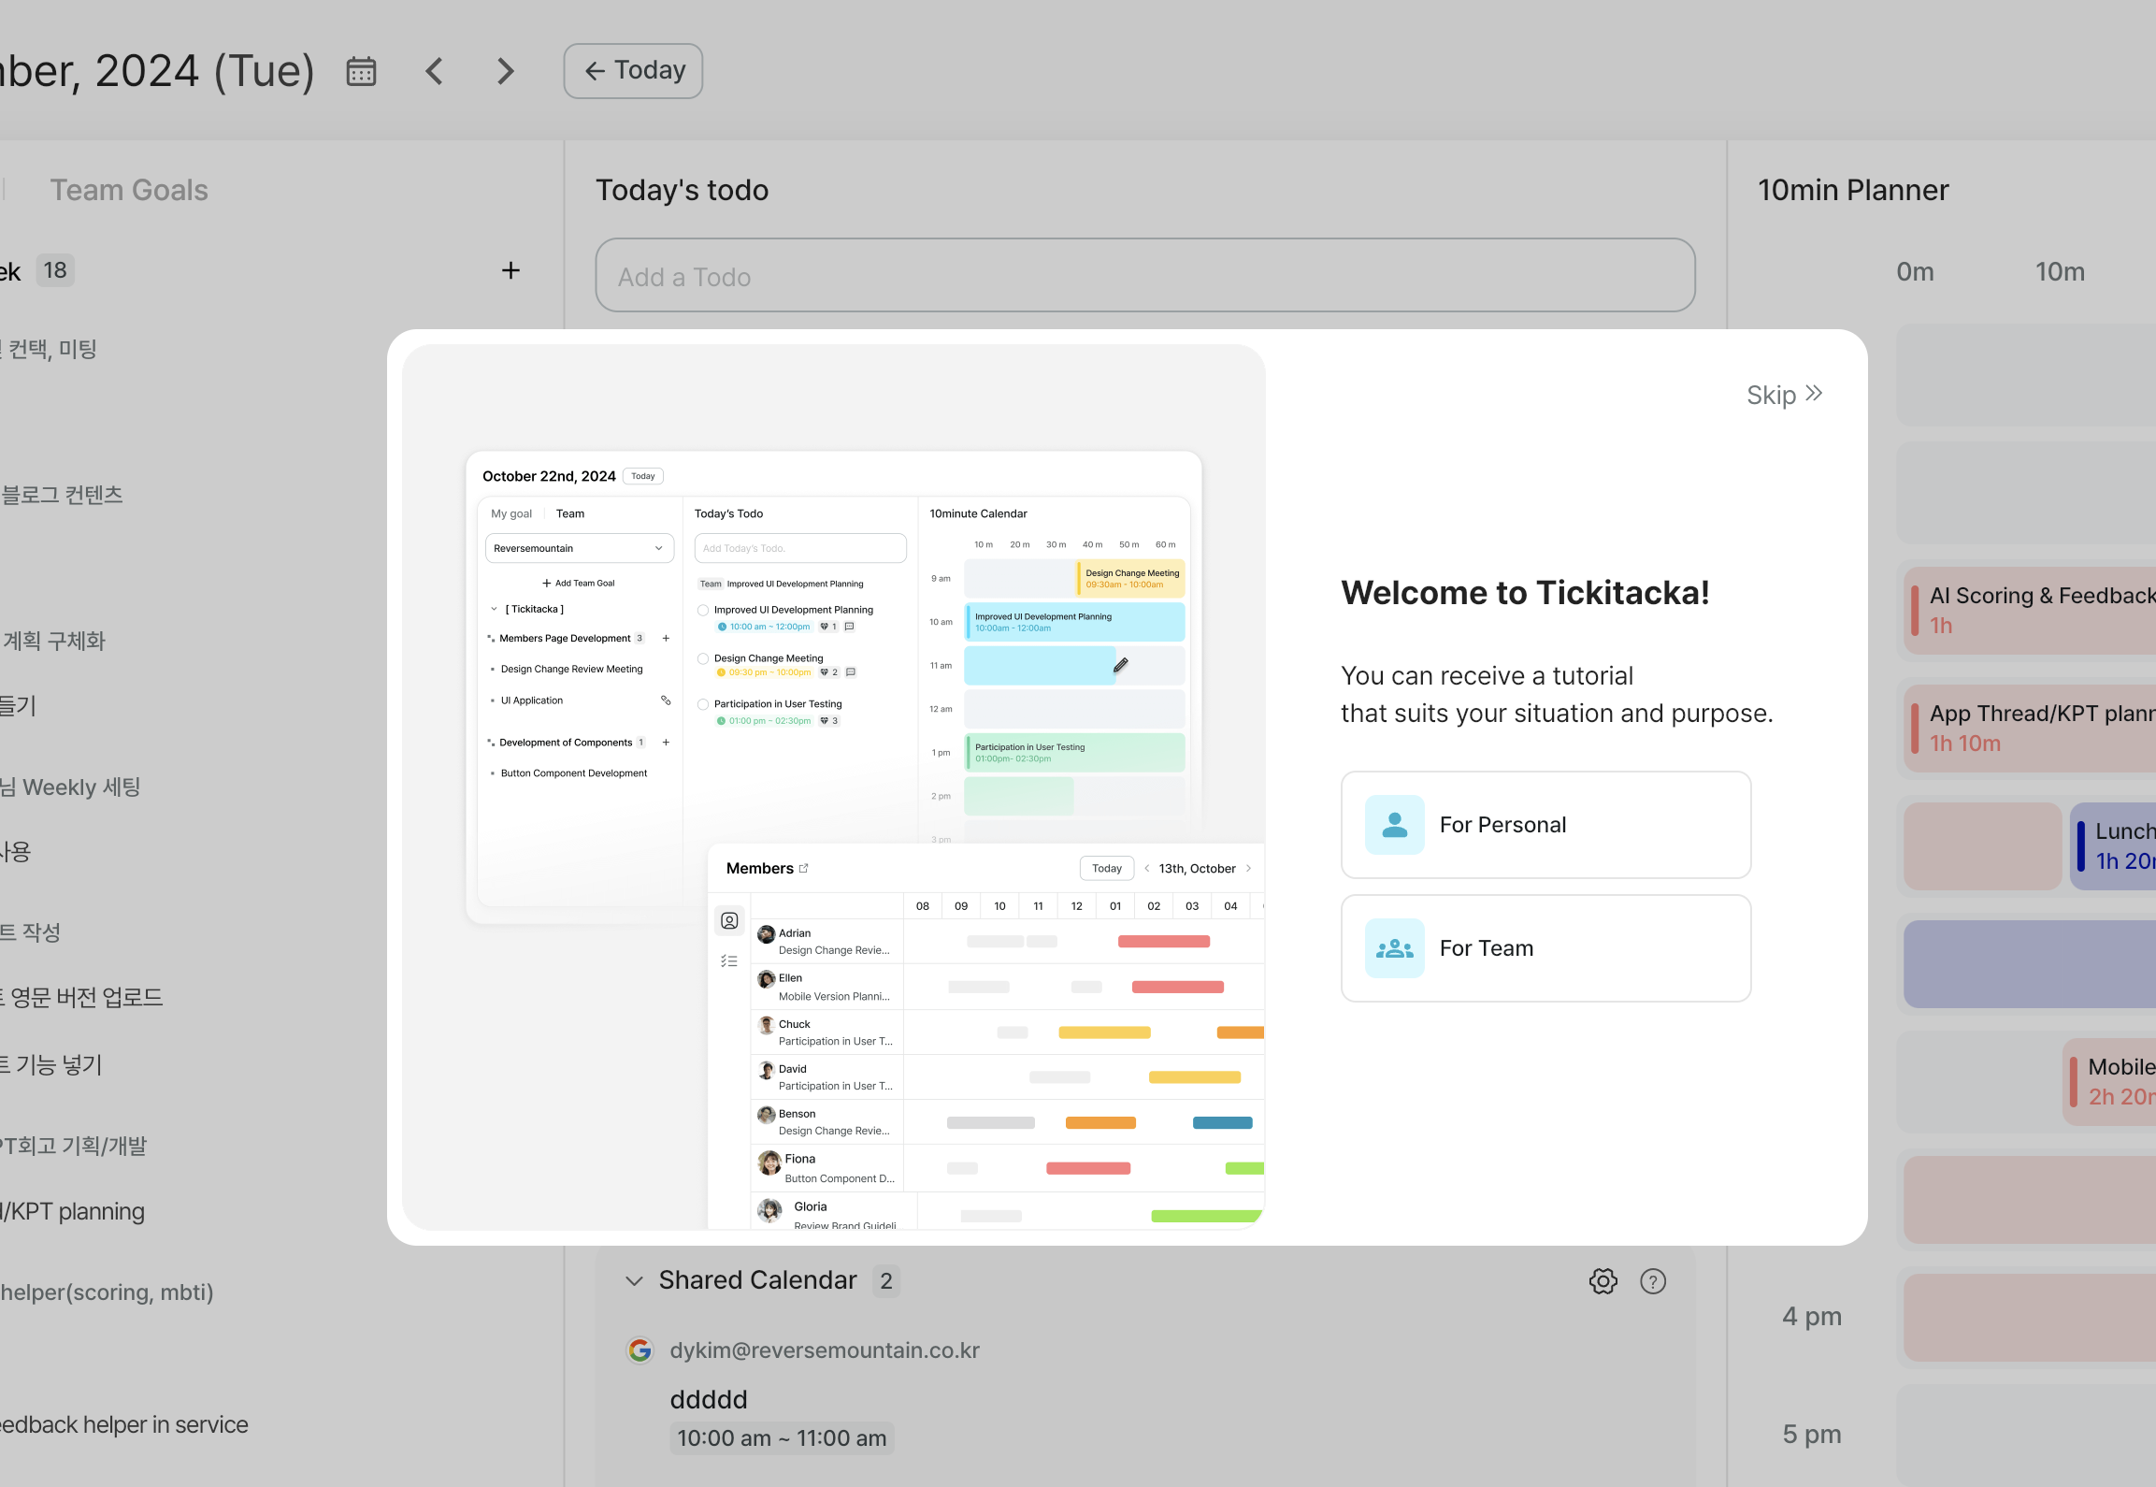Open the calendar date picker icon
Image resolution: width=2156 pixels, height=1487 pixels.
[361, 71]
